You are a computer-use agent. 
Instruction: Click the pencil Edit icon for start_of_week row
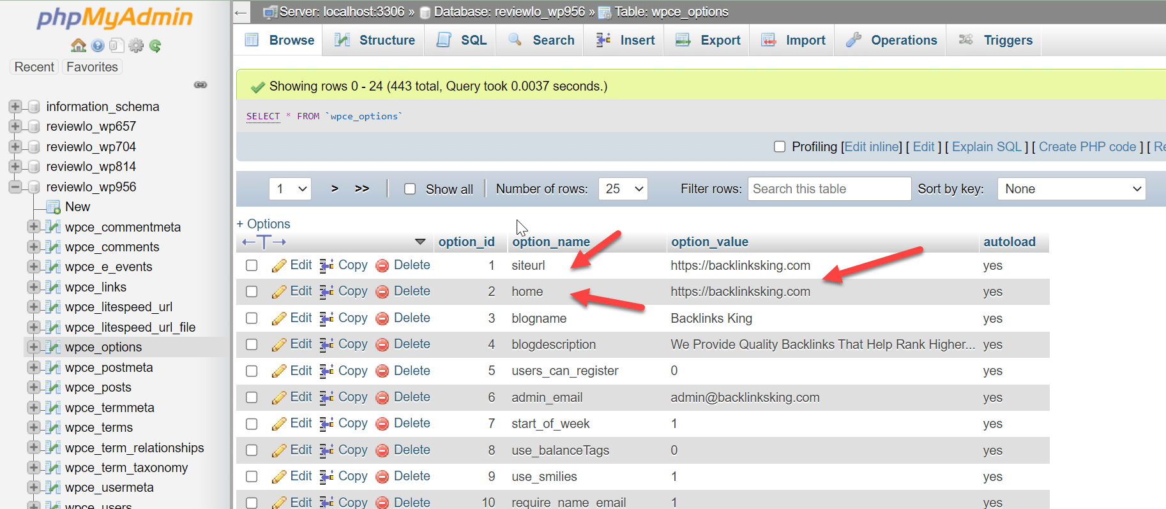[x=279, y=424]
